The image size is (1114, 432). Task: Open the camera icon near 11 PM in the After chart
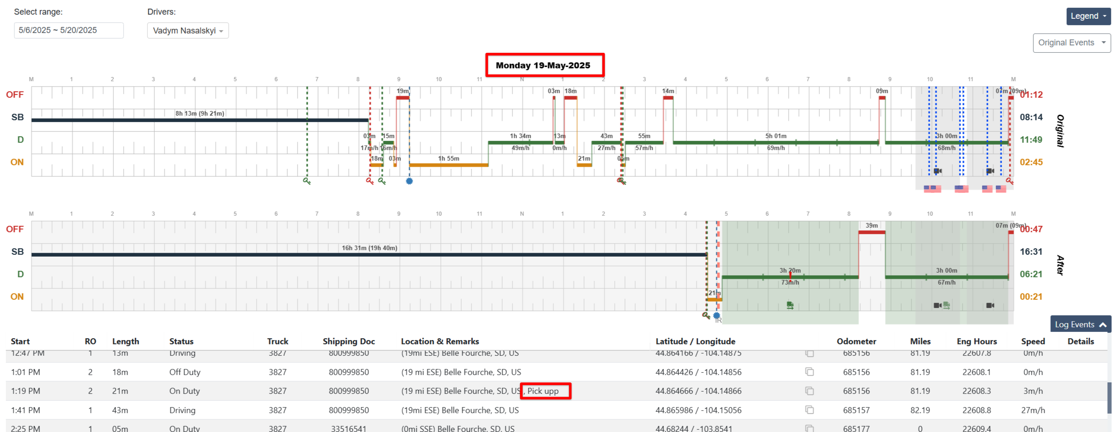point(991,305)
